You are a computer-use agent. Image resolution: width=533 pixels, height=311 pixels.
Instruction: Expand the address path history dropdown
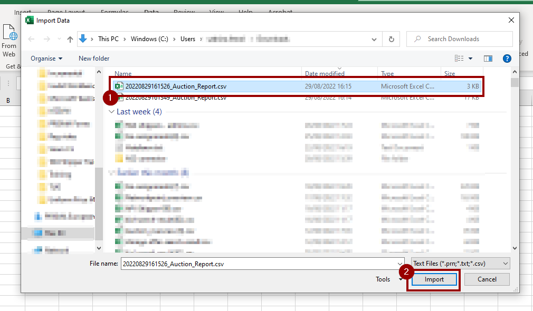tap(374, 39)
